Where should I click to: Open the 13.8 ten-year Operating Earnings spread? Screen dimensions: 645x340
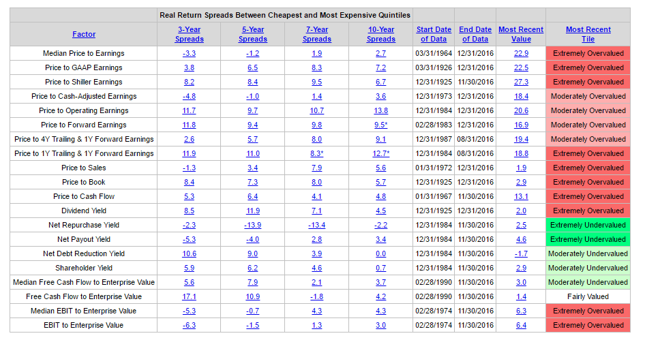pyautogui.click(x=381, y=110)
